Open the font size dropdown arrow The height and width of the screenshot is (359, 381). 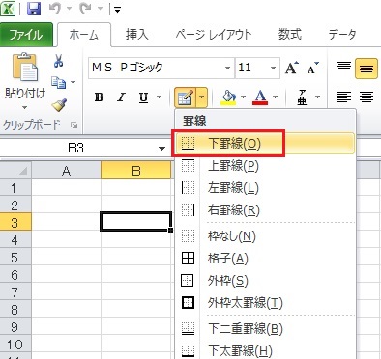273,68
